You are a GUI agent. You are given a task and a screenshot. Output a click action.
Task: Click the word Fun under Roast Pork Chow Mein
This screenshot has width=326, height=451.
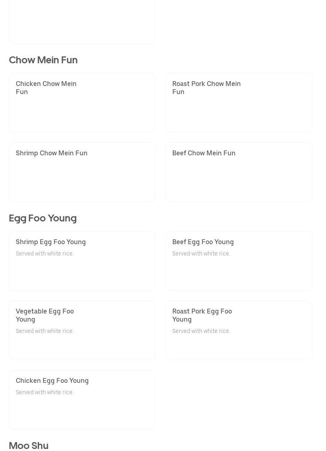(178, 92)
